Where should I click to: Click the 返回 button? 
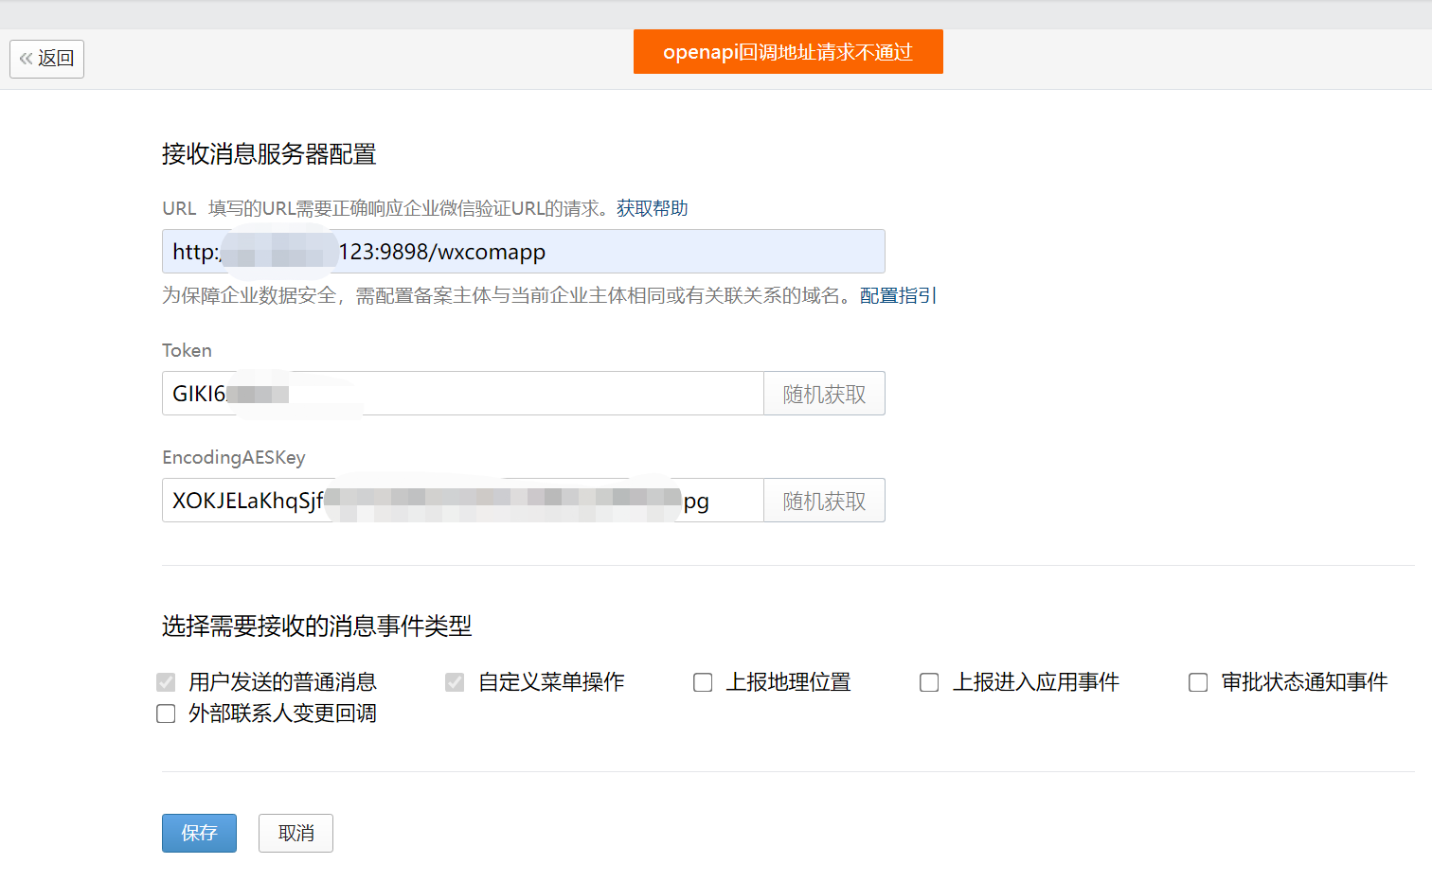click(x=46, y=58)
